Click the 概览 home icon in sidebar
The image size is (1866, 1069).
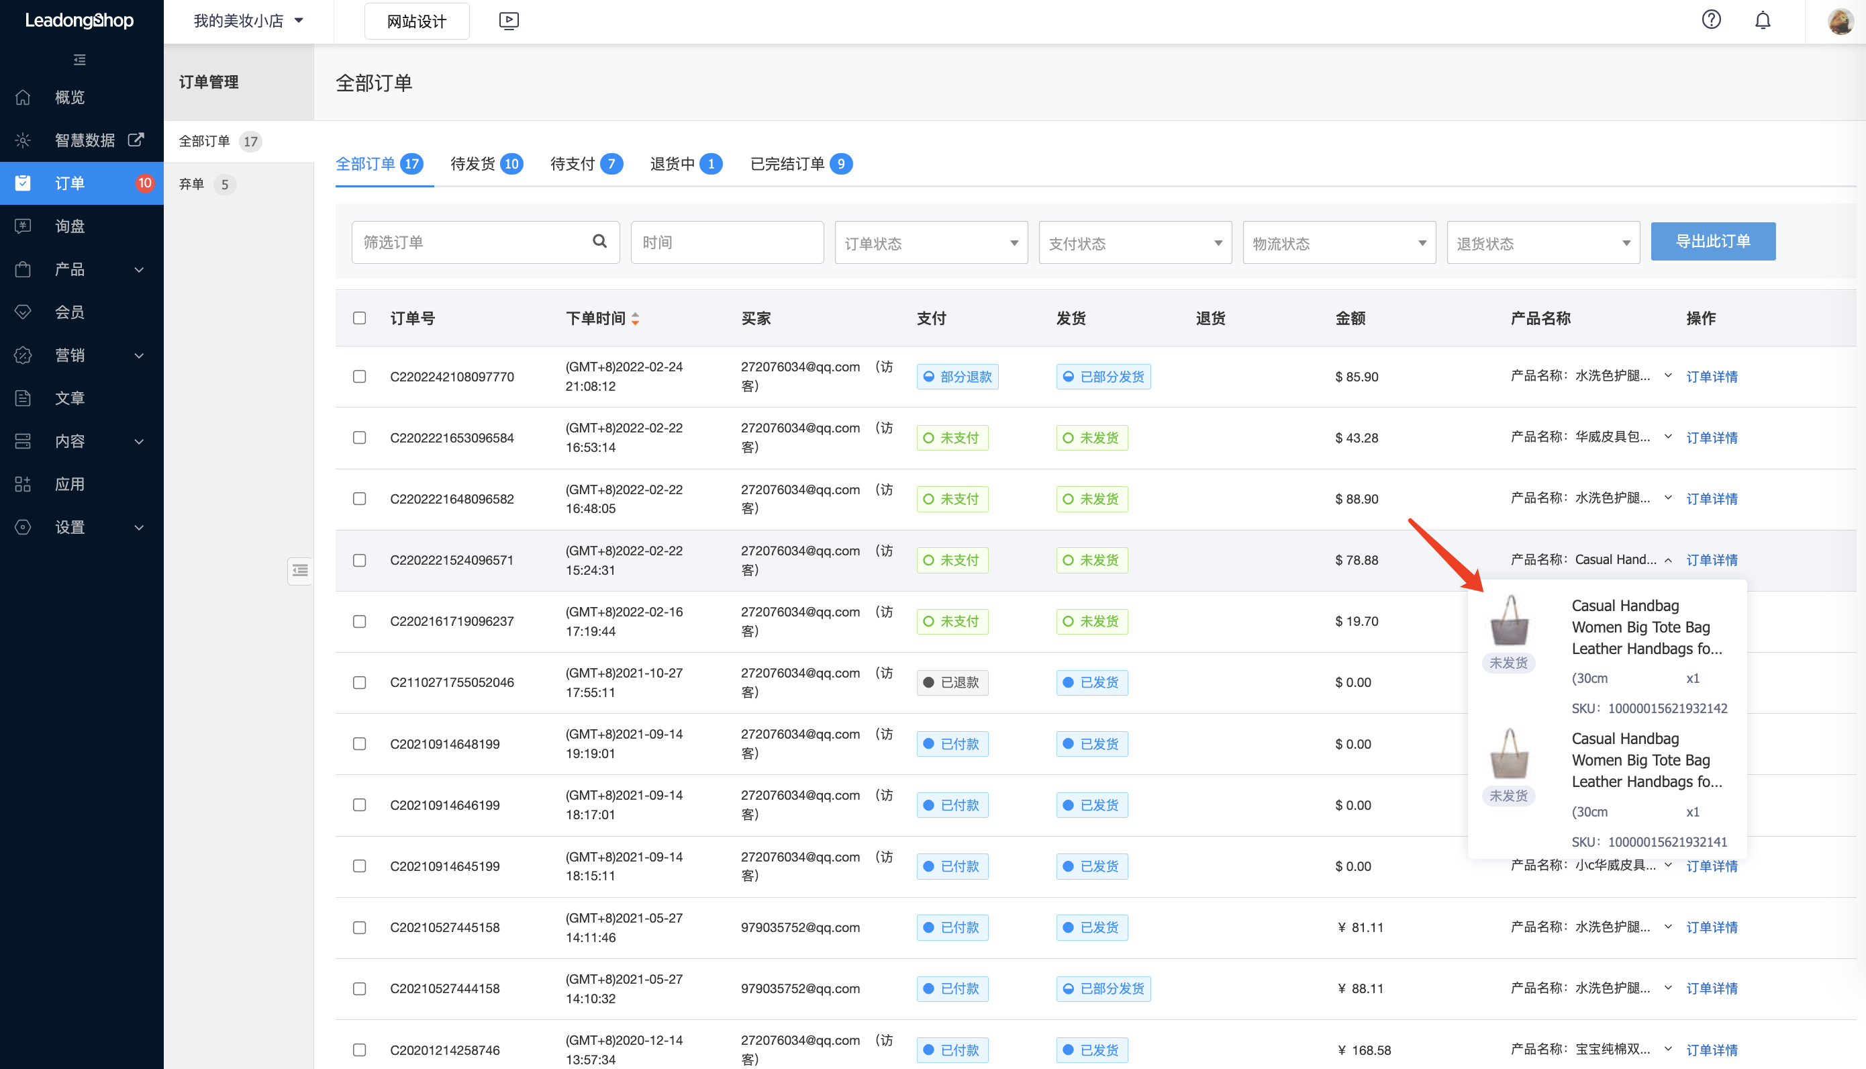pyautogui.click(x=23, y=97)
